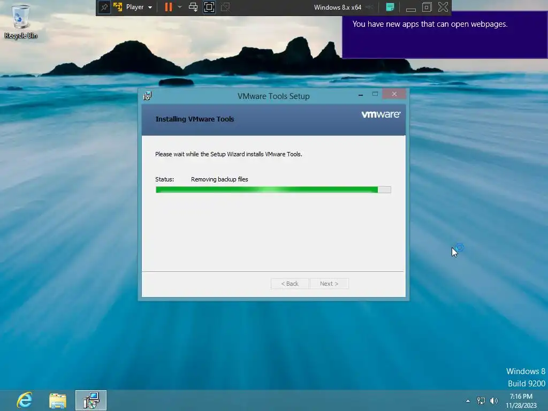Click the 'Removing backup files' status text
The image size is (548, 411).
click(219, 179)
